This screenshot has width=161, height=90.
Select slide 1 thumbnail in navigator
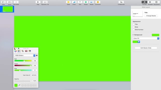pyautogui.click(x=8, y=9)
